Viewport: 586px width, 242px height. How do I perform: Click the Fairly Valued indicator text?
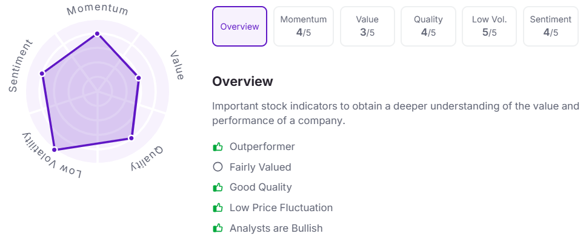(x=260, y=167)
